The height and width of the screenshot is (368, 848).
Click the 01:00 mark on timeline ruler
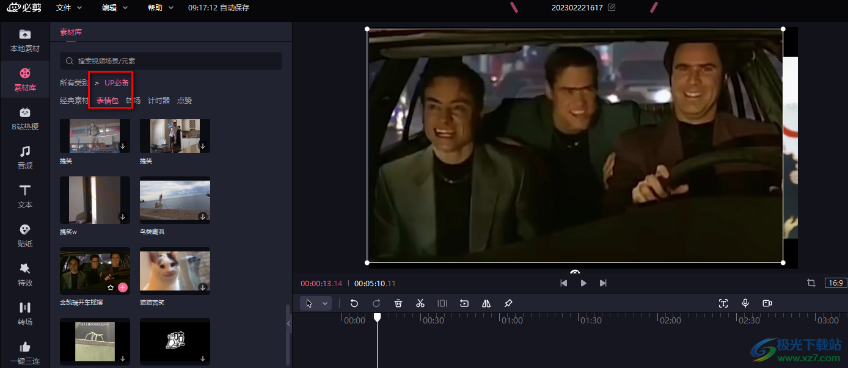[x=512, y=320]
